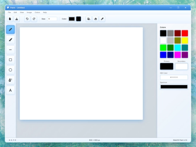Pick the bright blue swatch
196x147 pixels.
coord(163,55)
